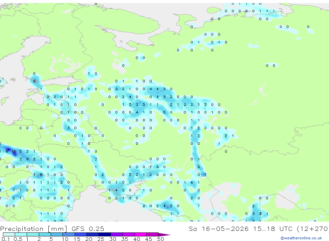329x241 pixels.
Task: Click the 'Precipitation [mm]' title text
Action: pos(34,229)
